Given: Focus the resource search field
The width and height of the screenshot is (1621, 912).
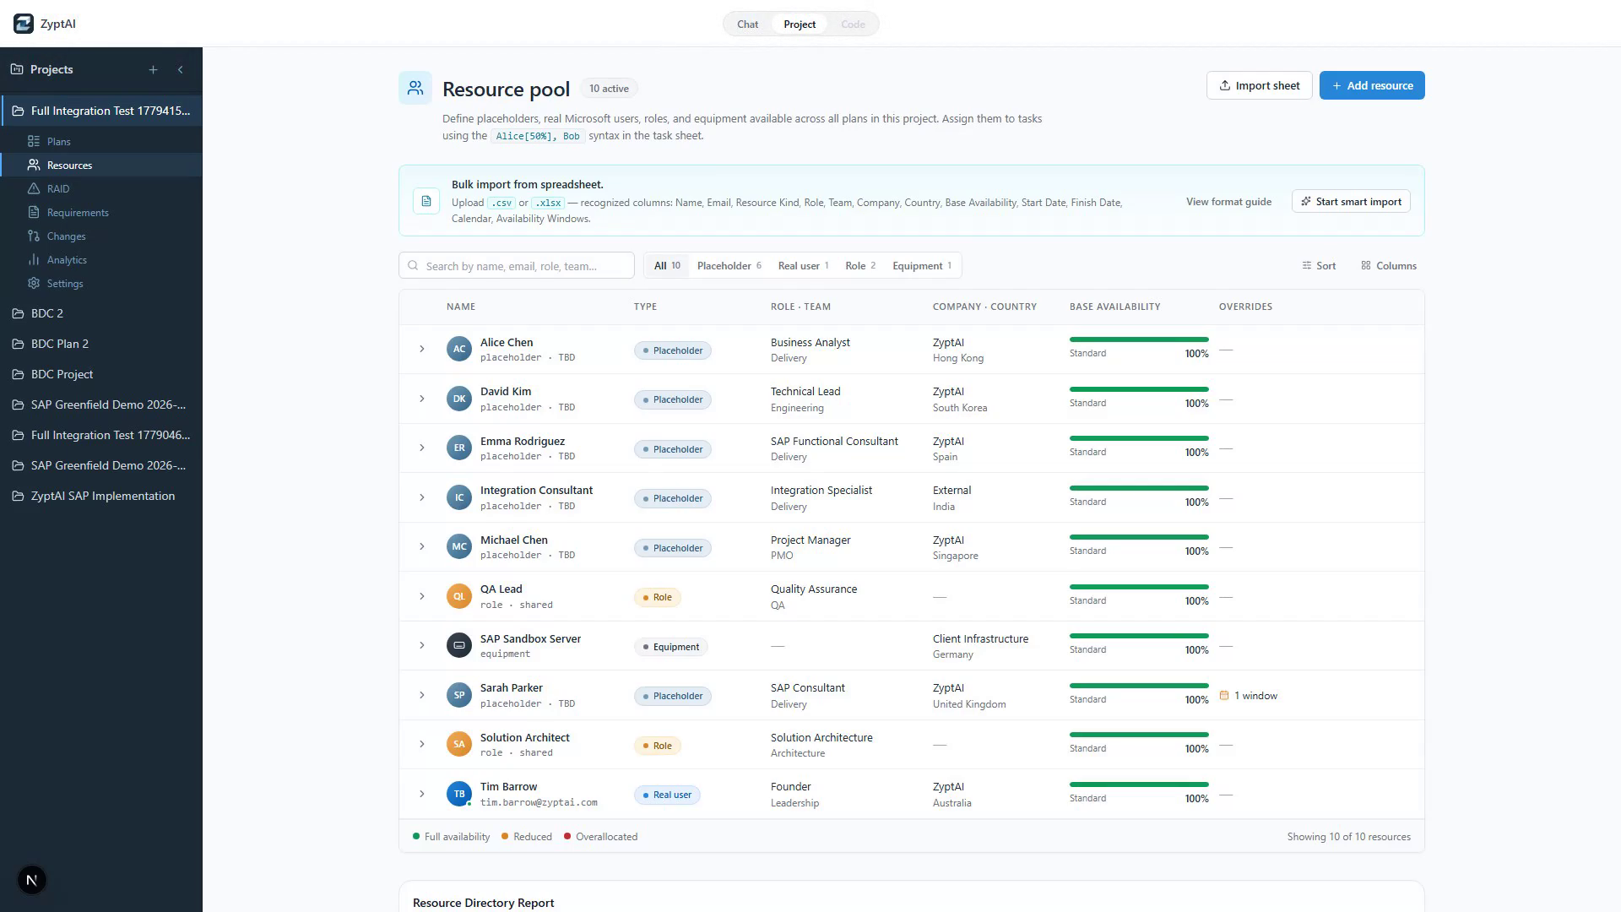Looking at the screenshot, I should pos(517,265).
